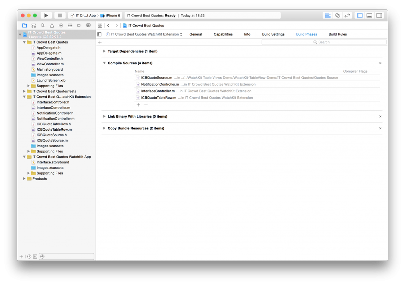The width and height of the screenshot is (405, 285).
Task: Toggle the navigator pane visibility
Action: 360,15
